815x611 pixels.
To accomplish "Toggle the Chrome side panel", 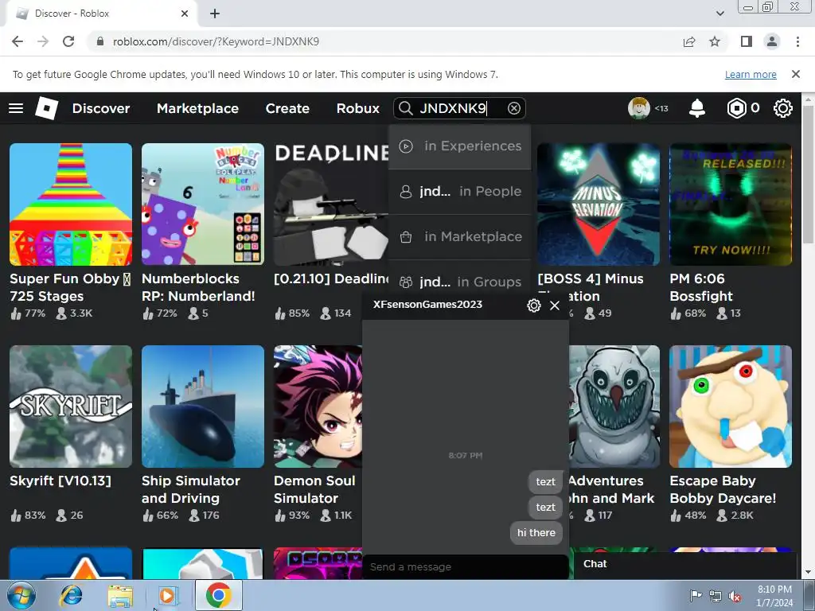I will [747, 41].
